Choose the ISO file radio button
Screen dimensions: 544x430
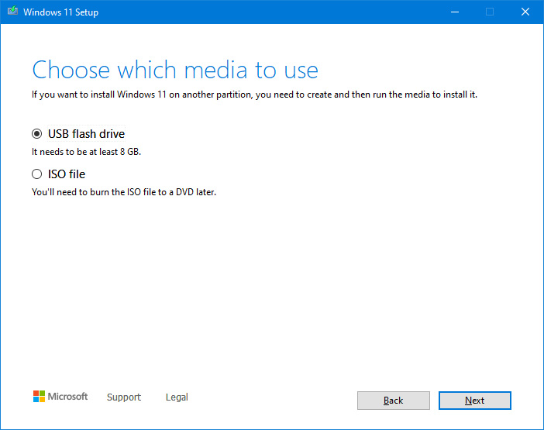(37, 174)
